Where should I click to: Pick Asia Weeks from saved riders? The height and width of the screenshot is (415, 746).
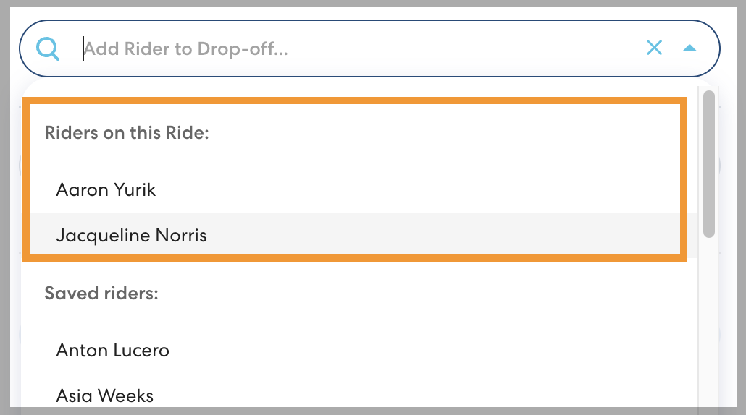click(105, 396)
